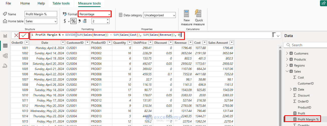Click the decimal places icon

coord(85,21)
